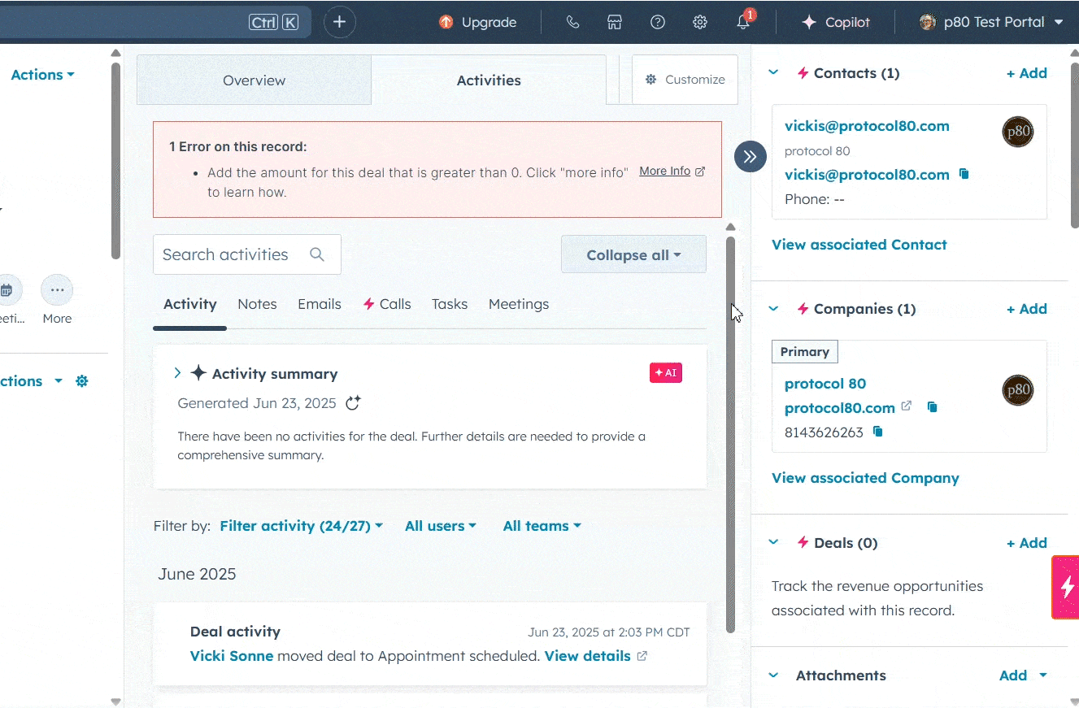This screenshot has width=1079, height=708.
Task: Switch to the Activities tab
Action: pos(489,80)
